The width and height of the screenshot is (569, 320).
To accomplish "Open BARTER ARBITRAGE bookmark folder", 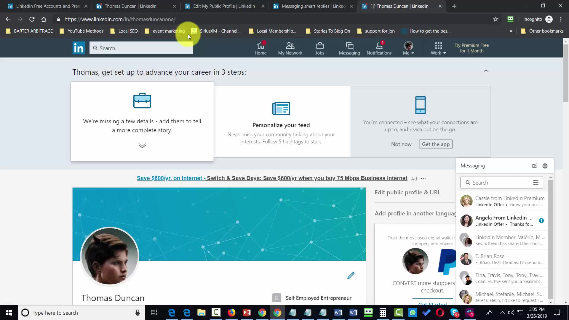I will tap(30, 31).
